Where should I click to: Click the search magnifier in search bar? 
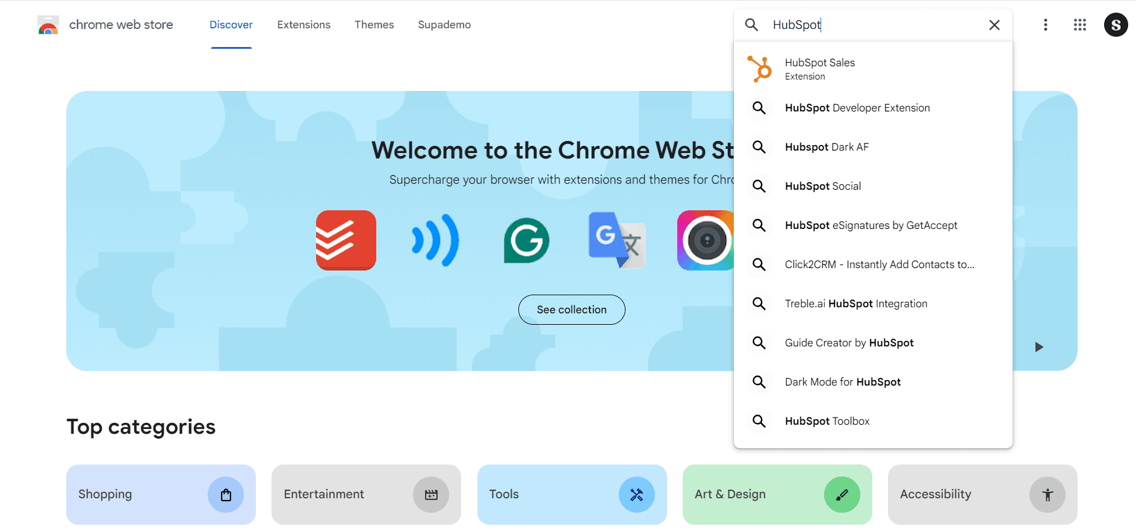click(751, 25)
